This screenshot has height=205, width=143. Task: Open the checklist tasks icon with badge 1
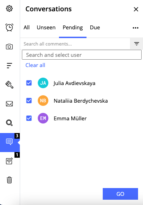pyautogui.click(x=9, y=161)
